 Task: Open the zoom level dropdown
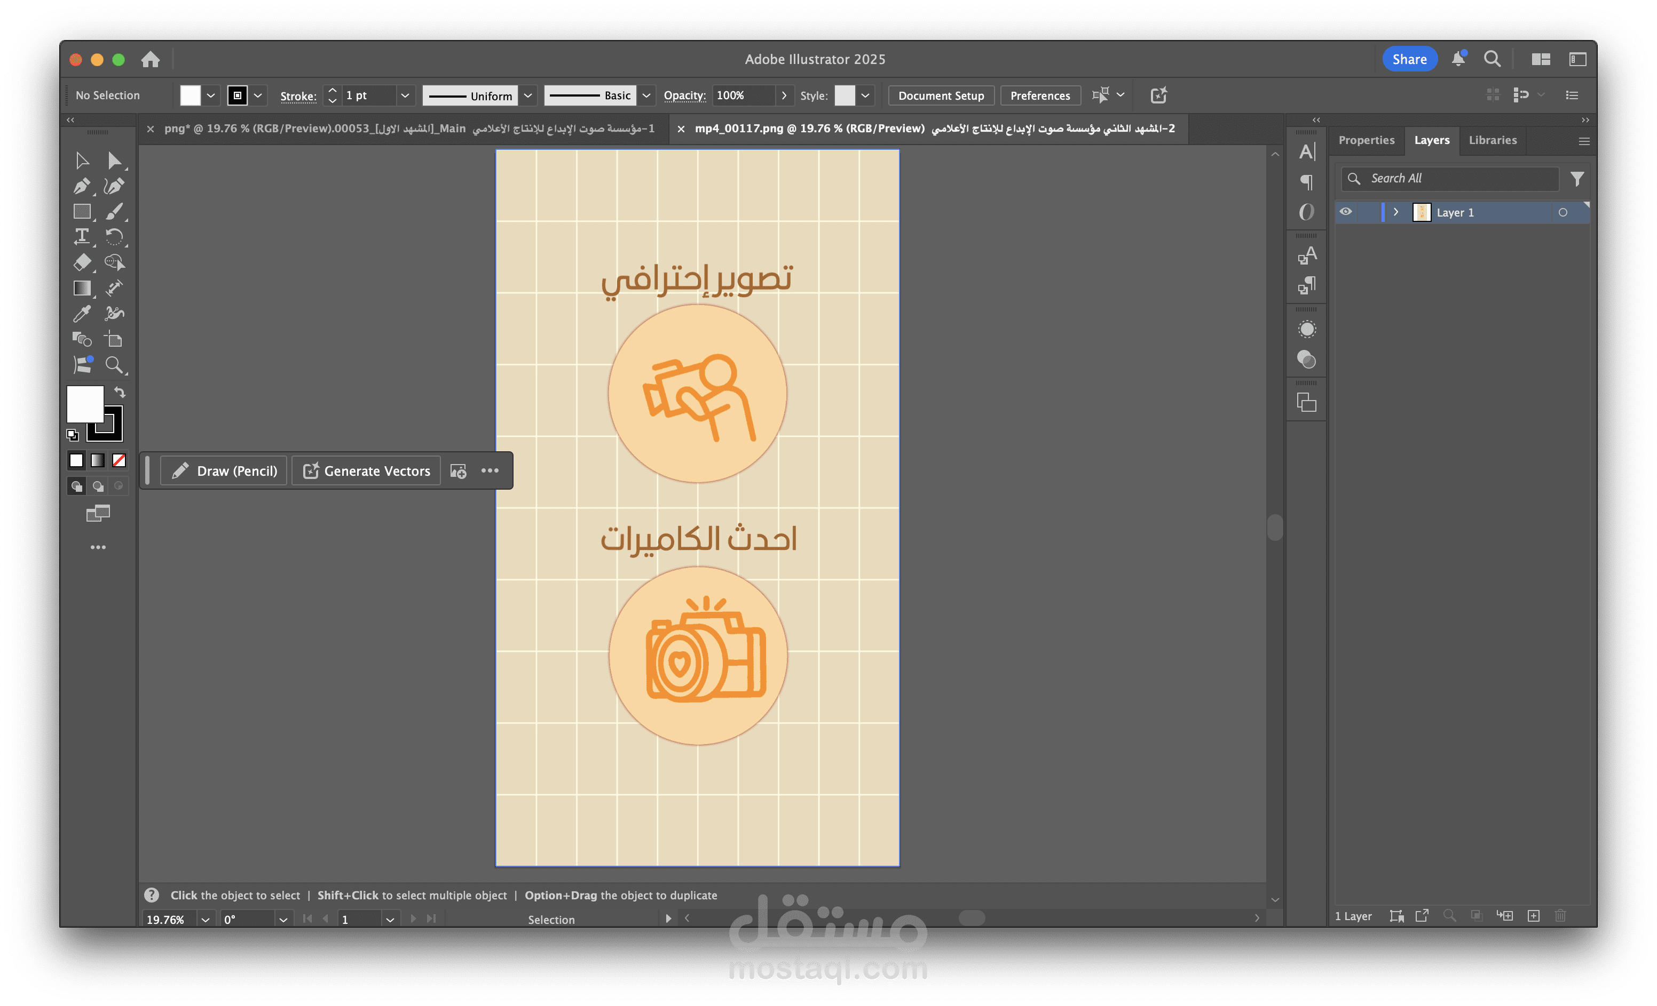point(206,919)
